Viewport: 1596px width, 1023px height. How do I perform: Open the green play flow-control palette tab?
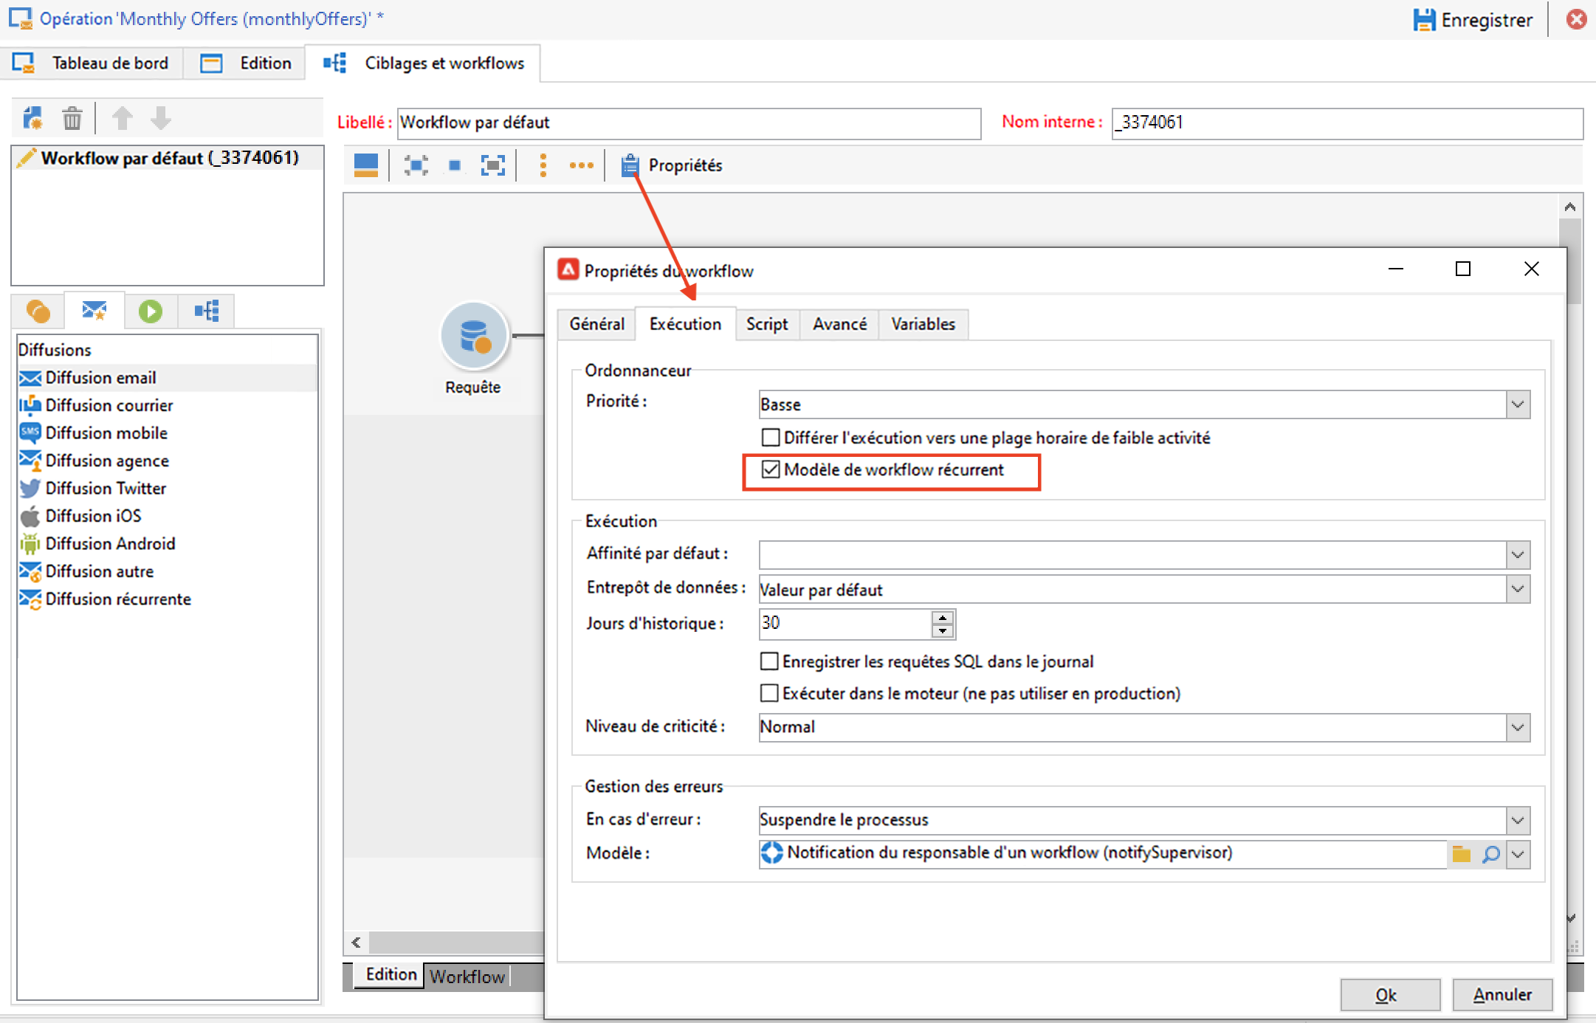(x=150, y=311)
